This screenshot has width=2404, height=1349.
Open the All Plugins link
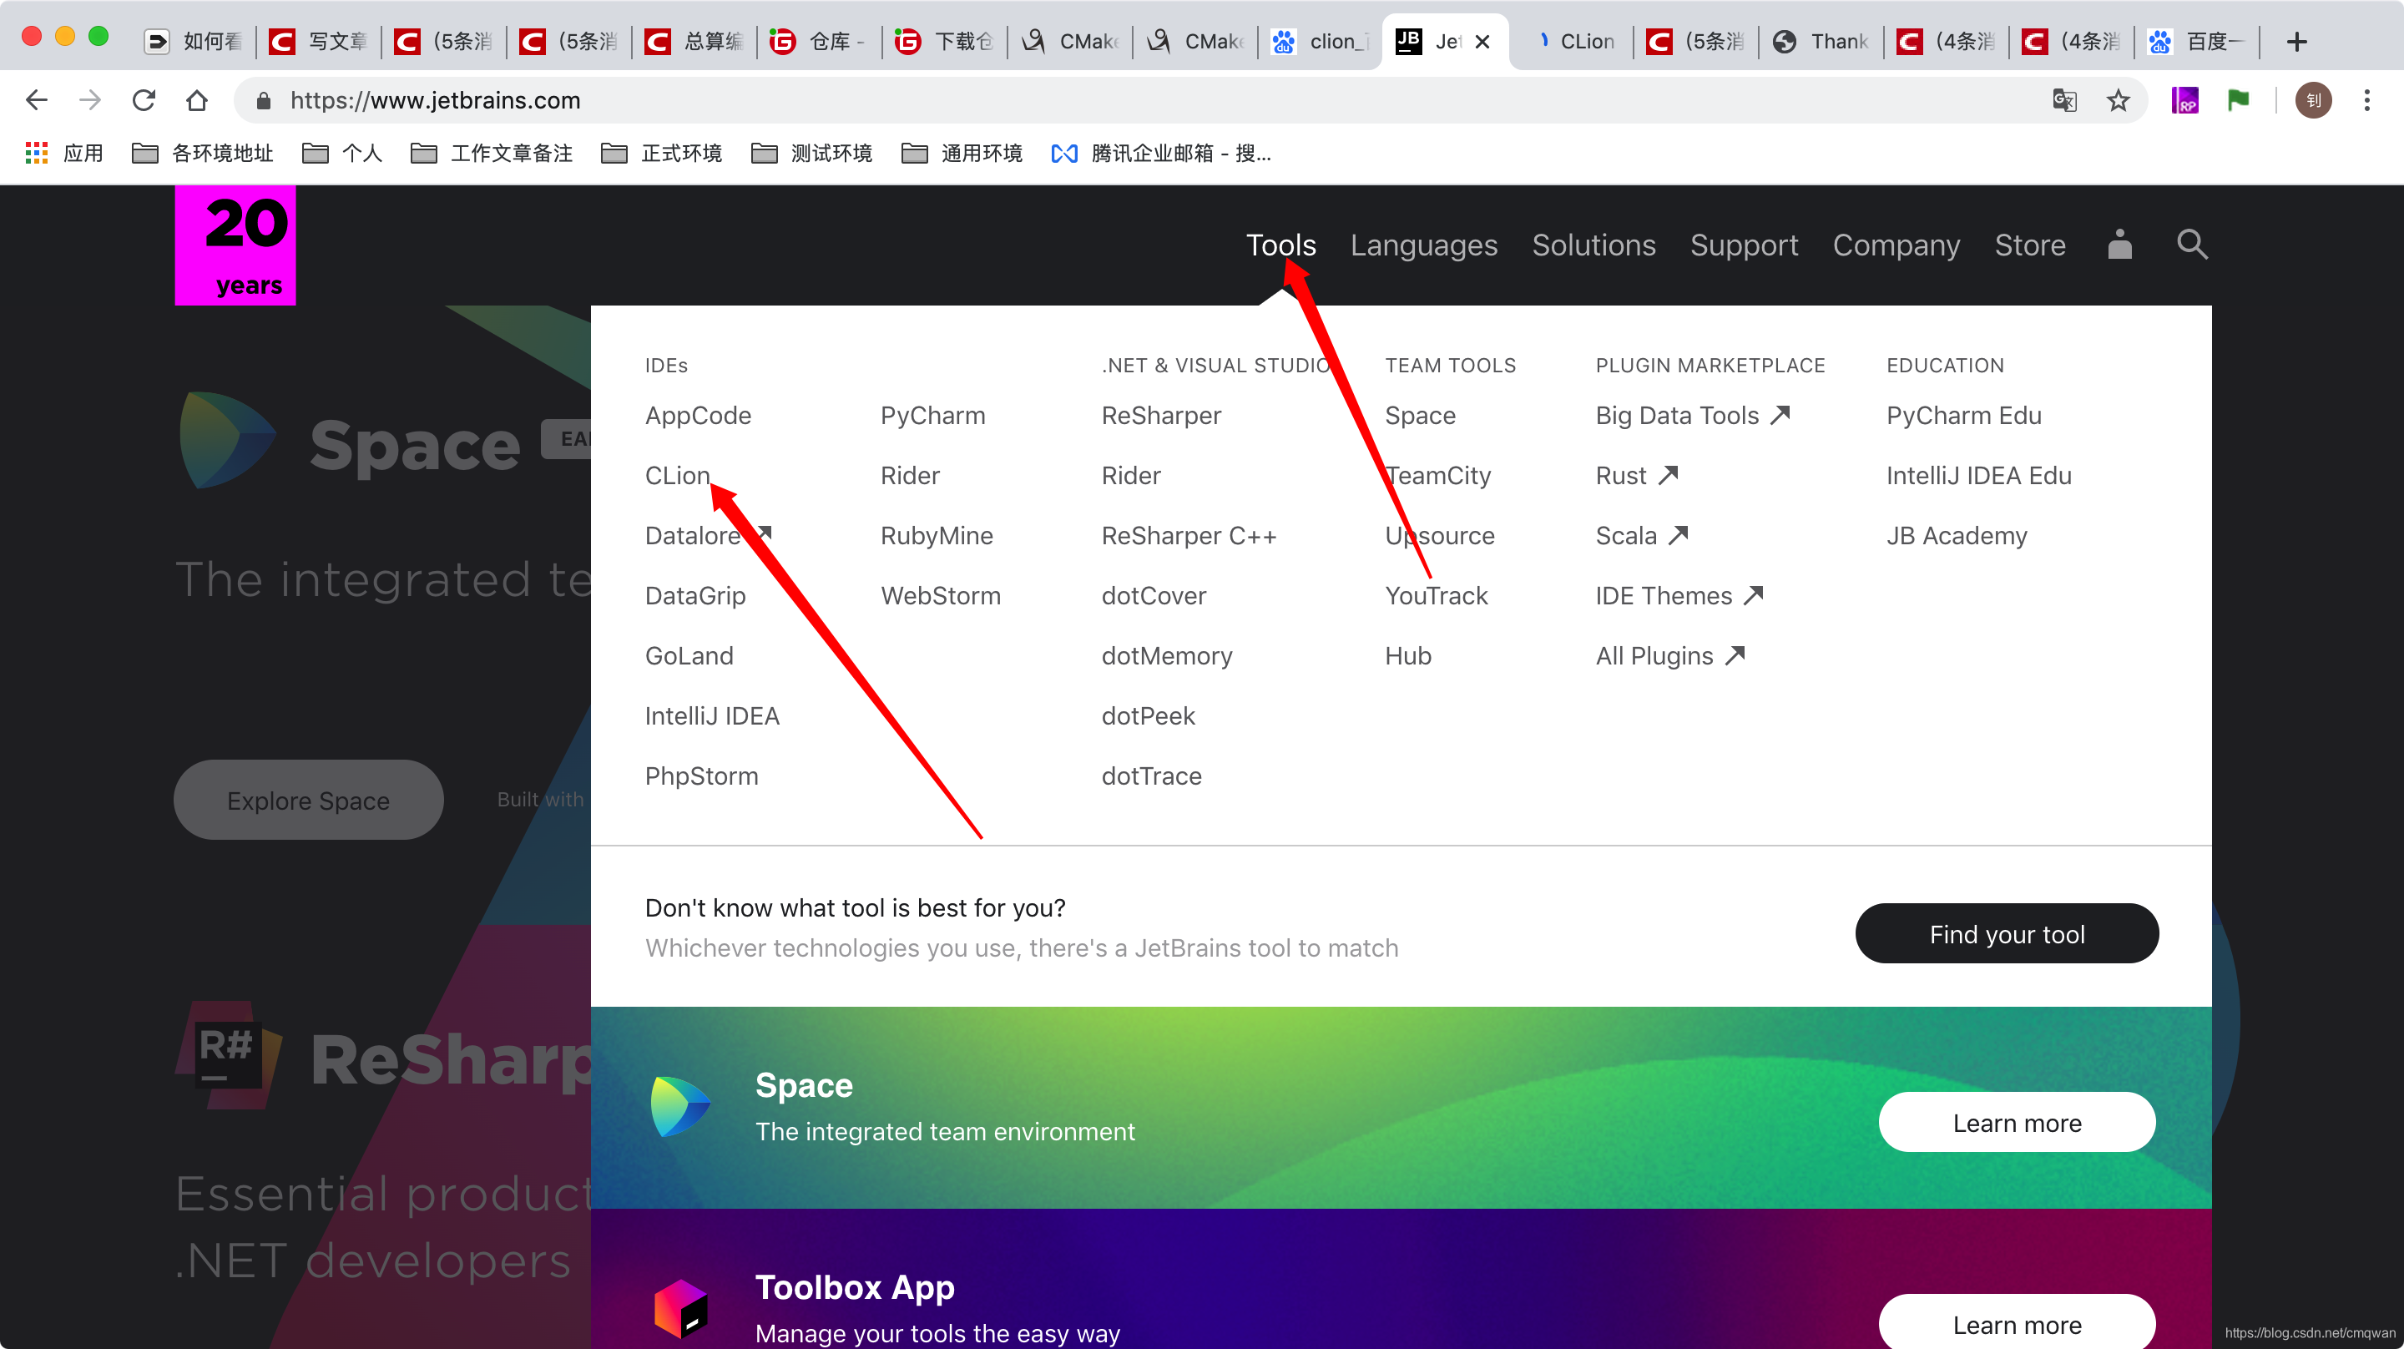tap(1669, 655)
